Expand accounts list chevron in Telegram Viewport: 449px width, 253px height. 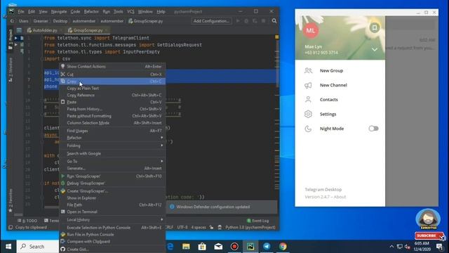point(374,50)
